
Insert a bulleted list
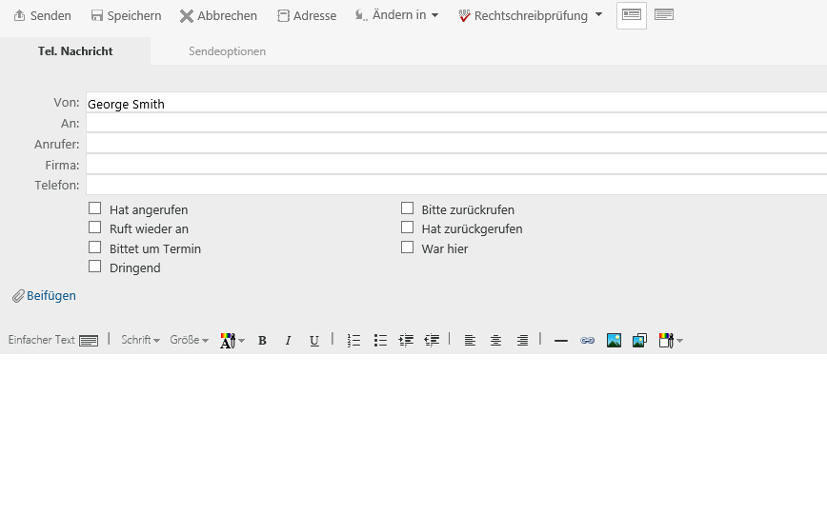[x=380, y=341]
